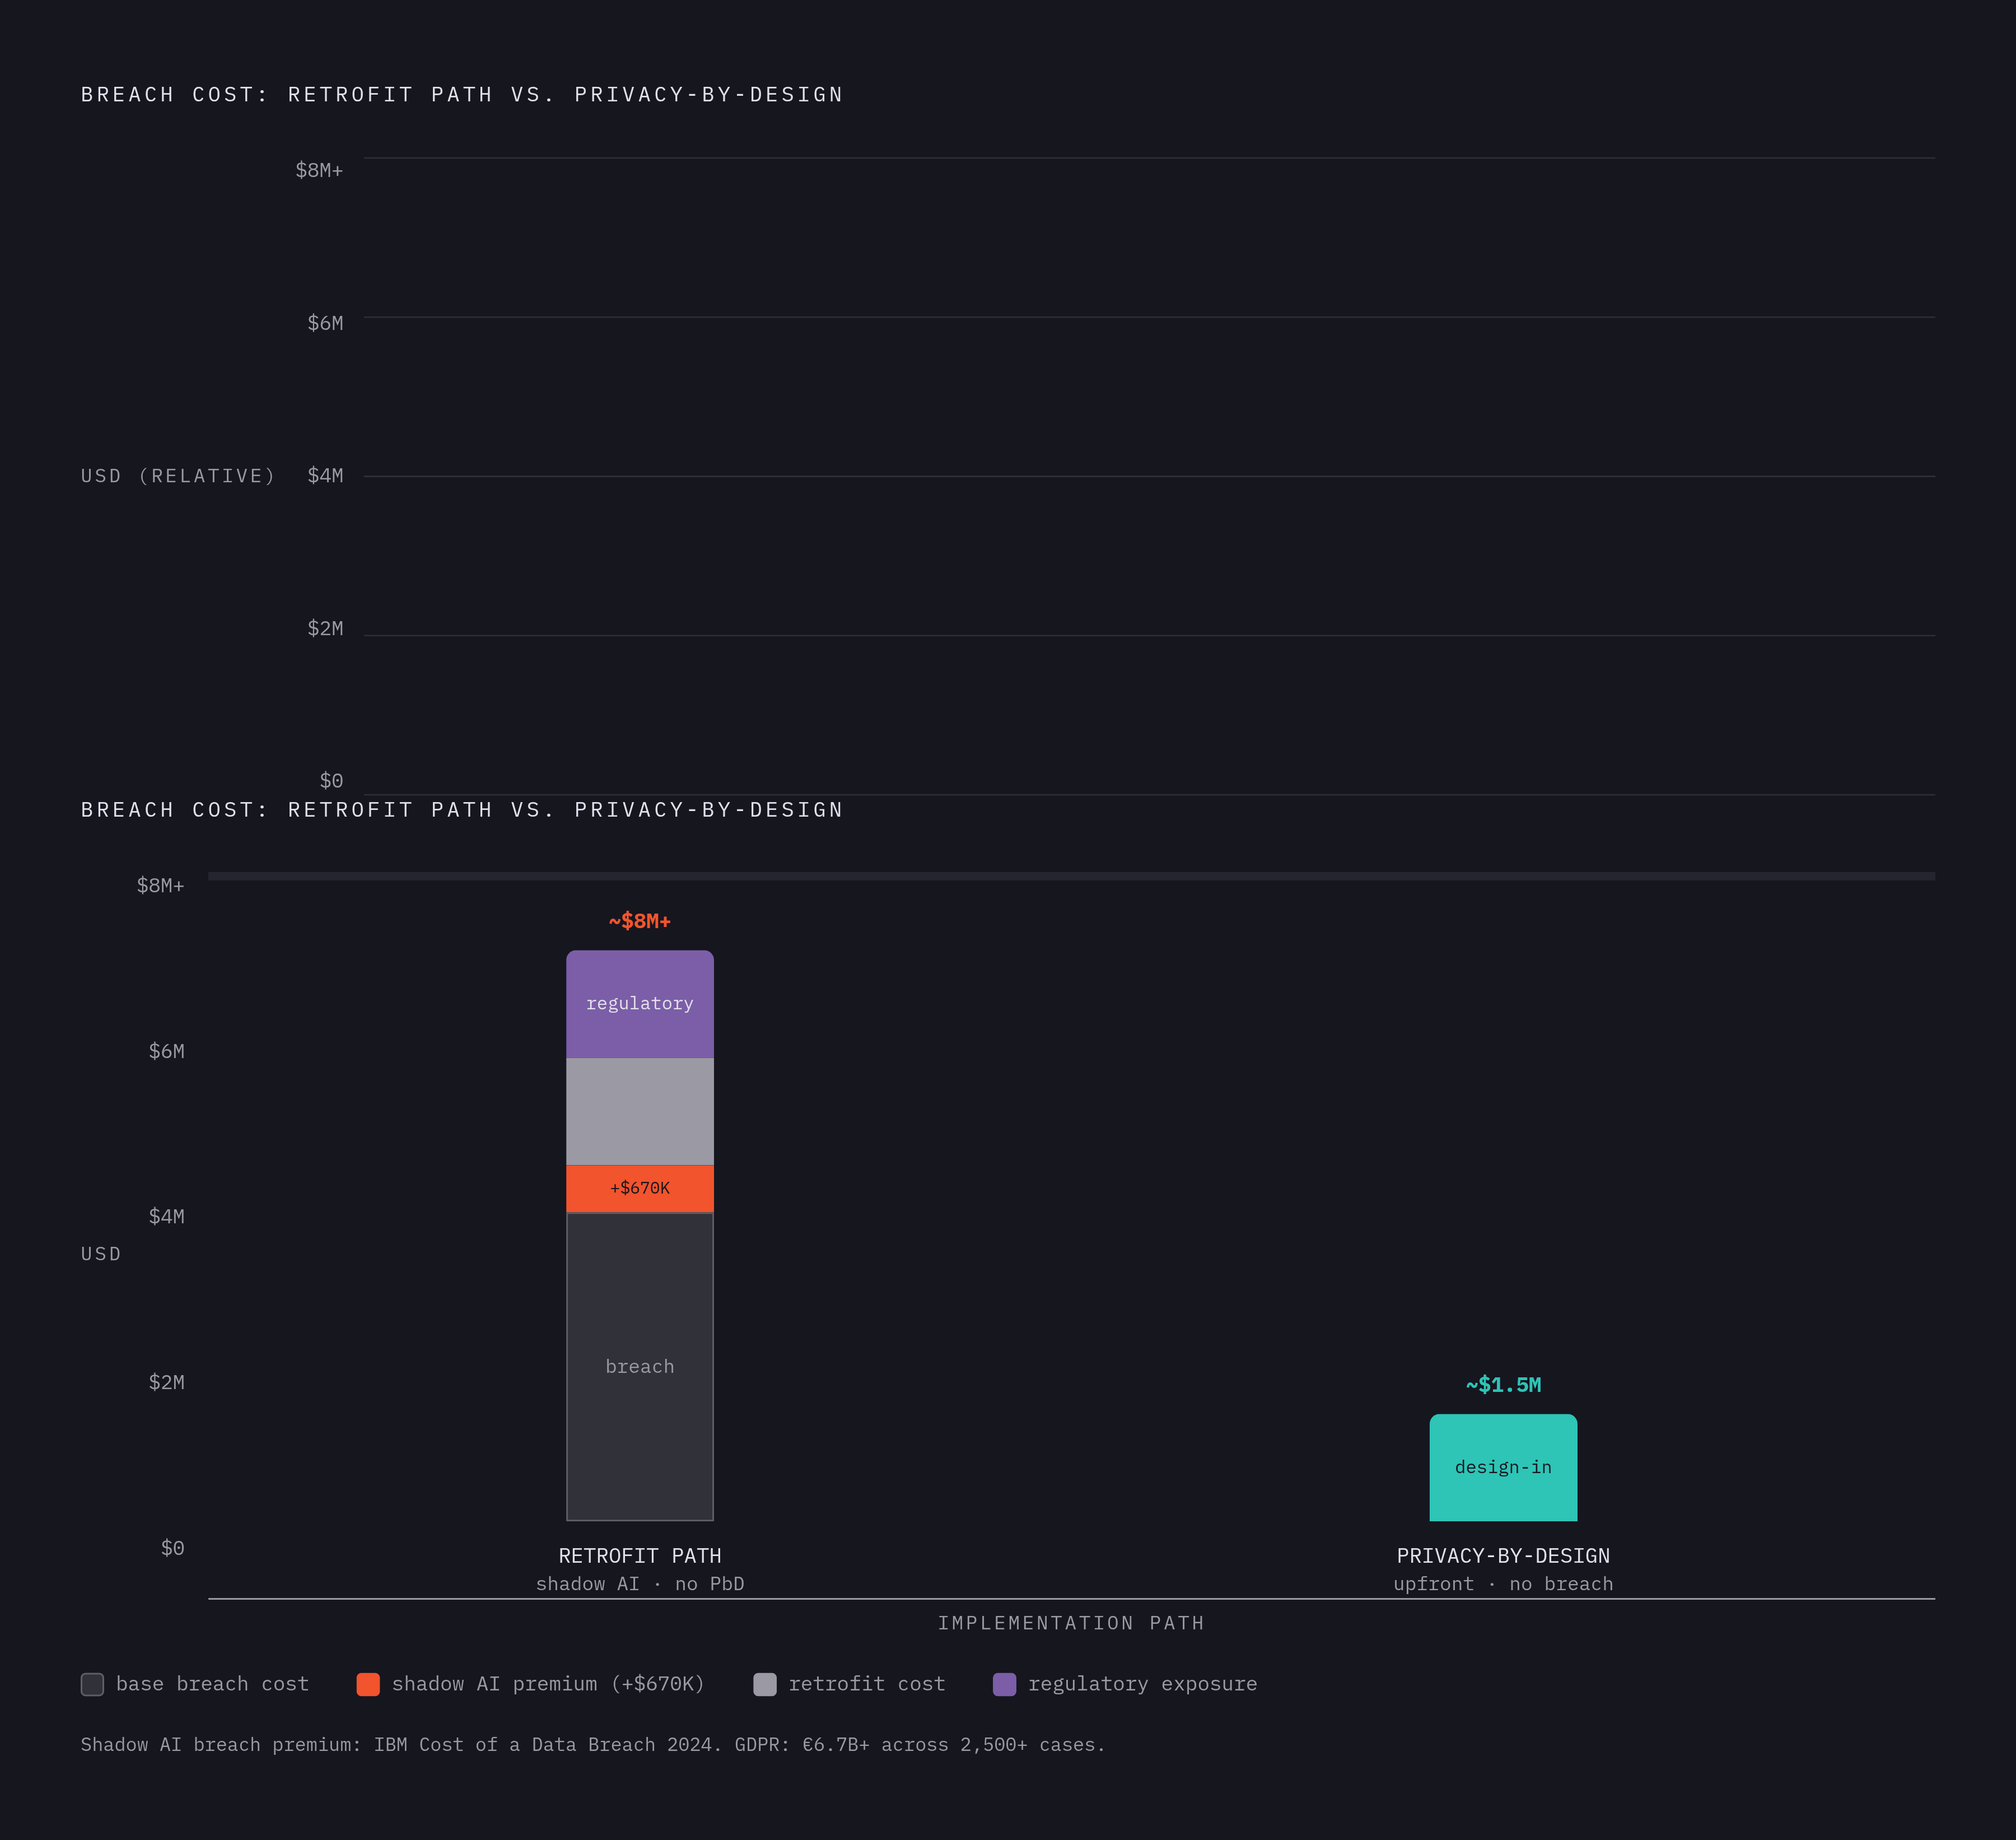The height and width of the screenshot is (1840, 2016).
Task: Click the lower chart USD axis label
Action: (101, 1254)
